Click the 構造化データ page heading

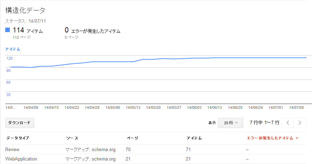click(25, 10)
